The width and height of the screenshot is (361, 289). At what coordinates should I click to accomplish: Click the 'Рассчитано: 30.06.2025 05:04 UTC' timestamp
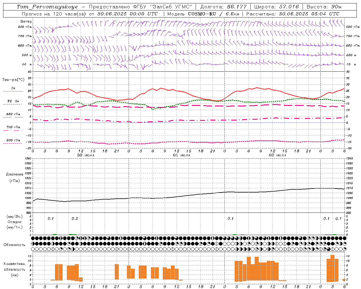(x=293, y=14)
